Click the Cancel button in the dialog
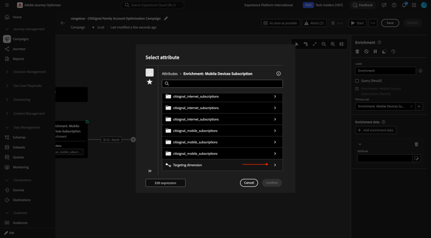 pyautogui.click(x=249, y=183)
